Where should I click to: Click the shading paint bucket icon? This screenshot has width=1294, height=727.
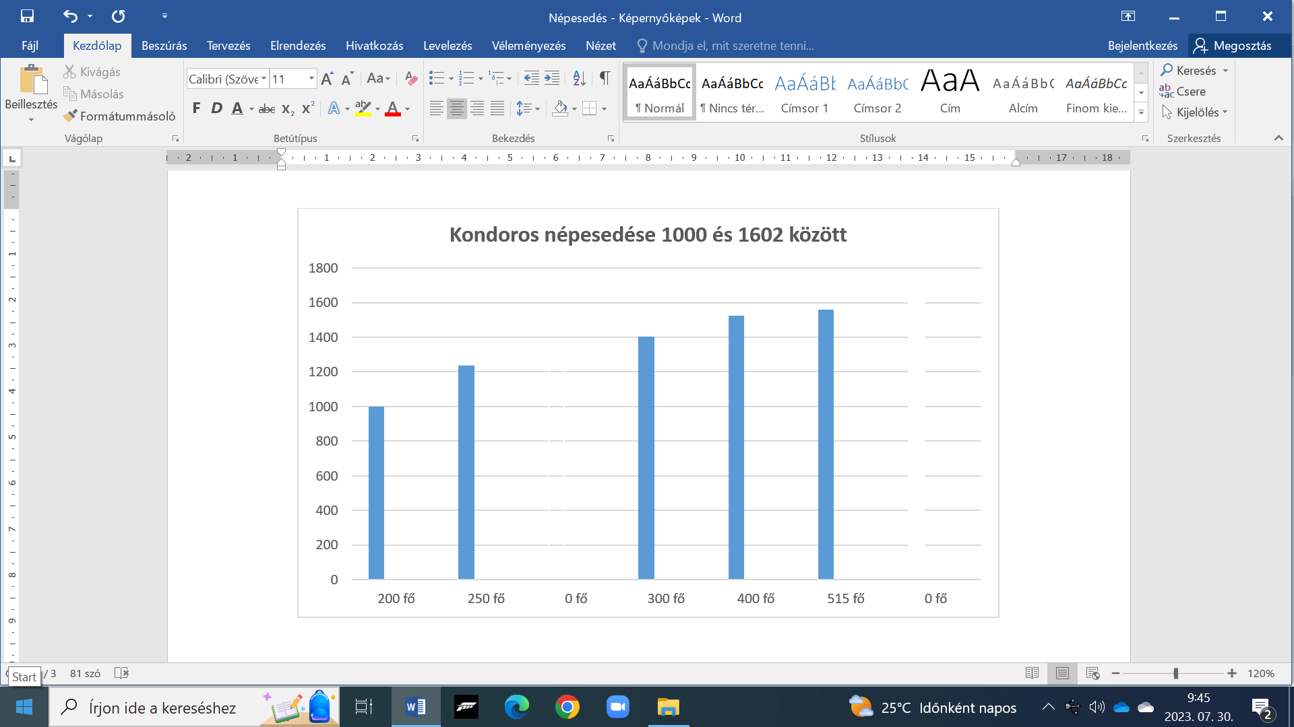point(559,108)
